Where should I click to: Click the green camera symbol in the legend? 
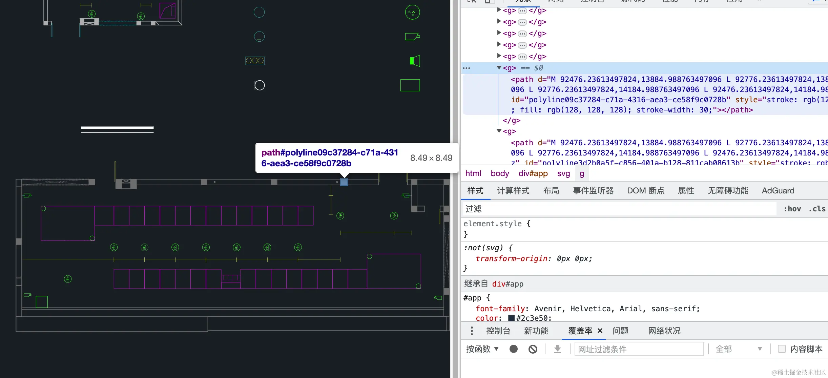pos(412,36)
